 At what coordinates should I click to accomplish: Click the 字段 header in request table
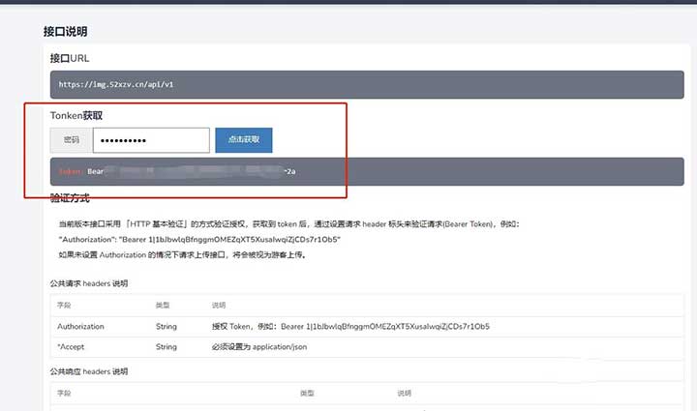[x=64, y=305]
